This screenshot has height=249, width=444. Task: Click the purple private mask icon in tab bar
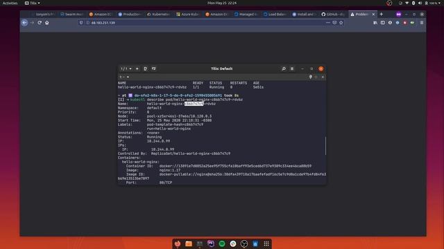398,14
